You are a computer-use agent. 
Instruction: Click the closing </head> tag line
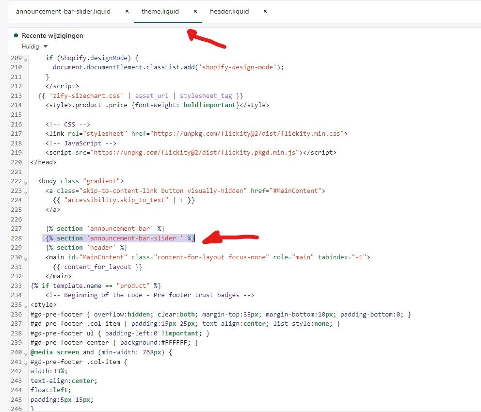tap(44, 162)
